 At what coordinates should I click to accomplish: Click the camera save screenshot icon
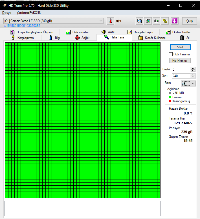[x=156, y=21]
